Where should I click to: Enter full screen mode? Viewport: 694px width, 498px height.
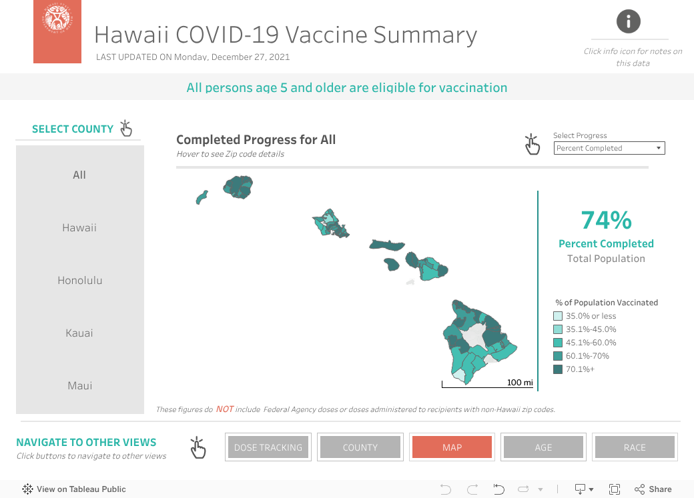pos(615,489)
